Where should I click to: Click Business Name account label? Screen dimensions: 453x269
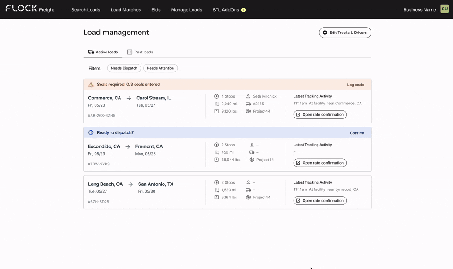(419, 10)
